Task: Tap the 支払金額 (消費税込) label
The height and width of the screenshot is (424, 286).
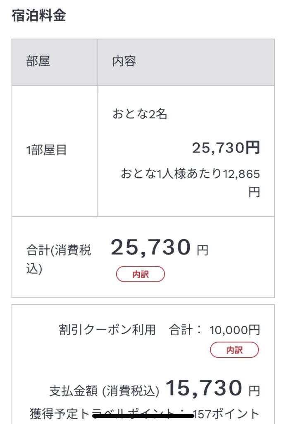Action: pyautogui.click(x=104, y=390)
